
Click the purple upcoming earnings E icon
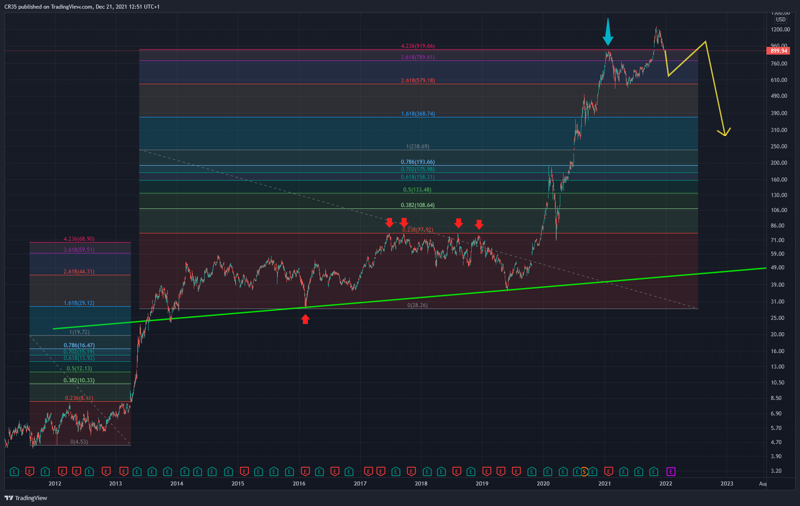click(671, 472)
